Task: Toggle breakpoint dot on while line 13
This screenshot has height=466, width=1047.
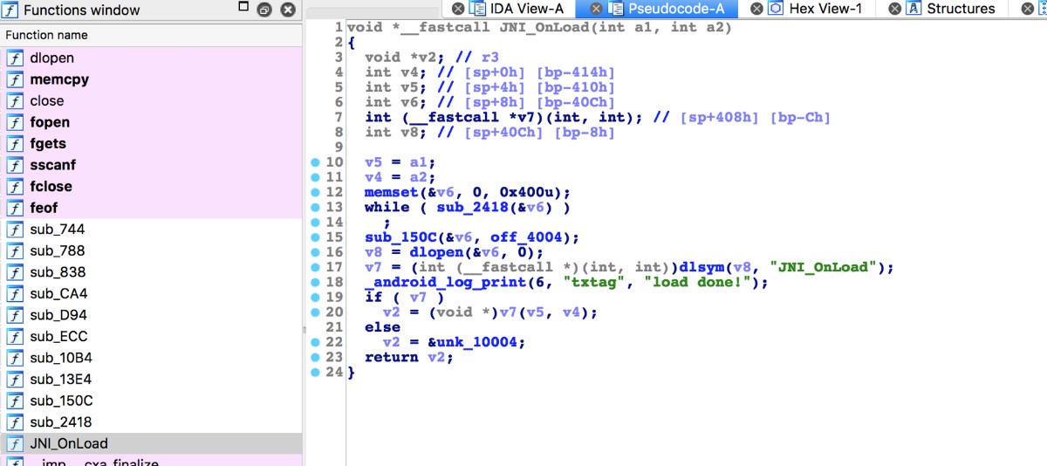Action: pos(315,207)
